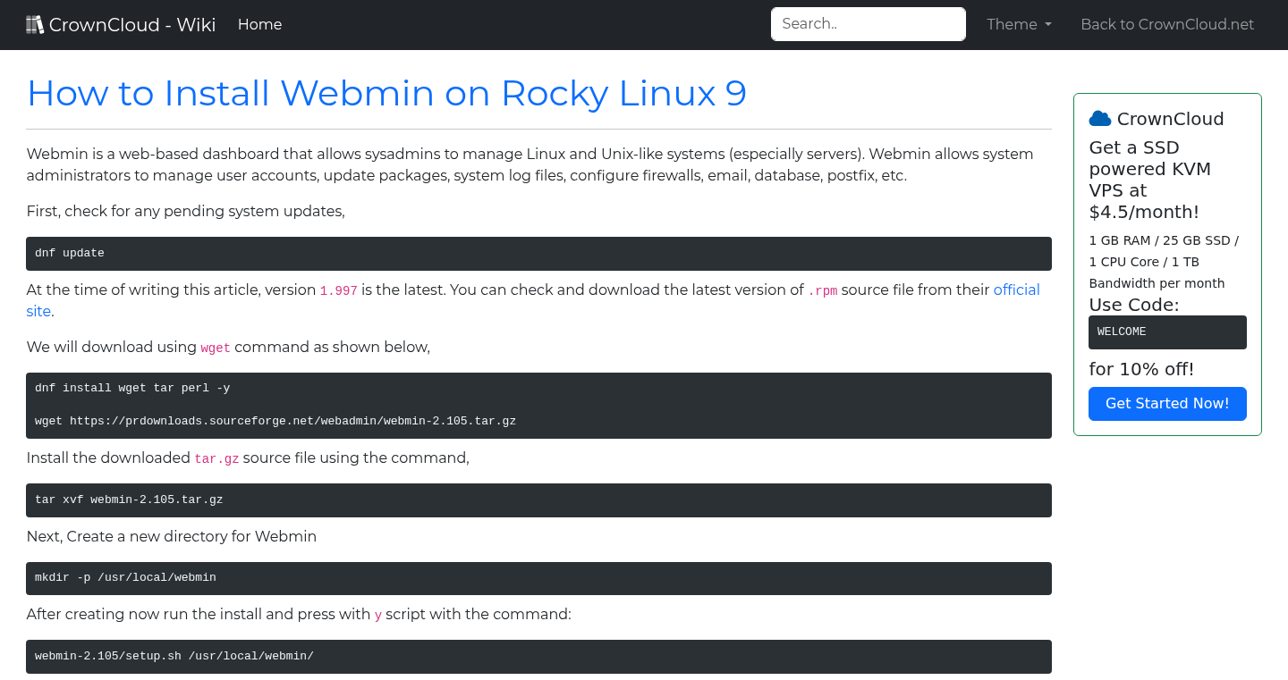This screenshot has width=1288, height=680.
Task: Click the article title How to Install Webmin
Action: tap(386, 93)
